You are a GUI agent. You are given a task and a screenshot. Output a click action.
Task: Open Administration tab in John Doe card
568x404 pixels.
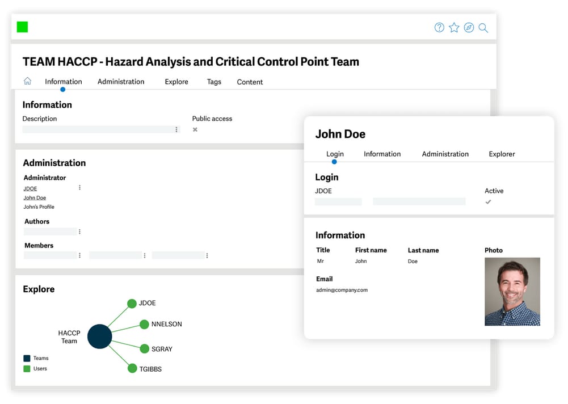point(445,154)
